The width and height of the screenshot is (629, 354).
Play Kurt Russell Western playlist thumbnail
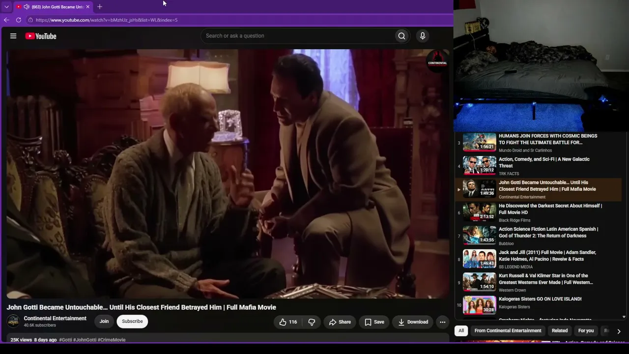click(480, 282)
